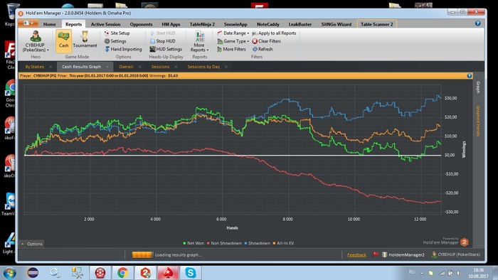This screenshot has height=280, width=498.
Task: Open HUD Settings
Action: 166,49
